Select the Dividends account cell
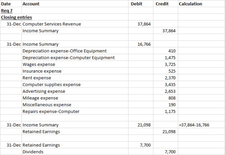225x155 pixels. [75, 152]
